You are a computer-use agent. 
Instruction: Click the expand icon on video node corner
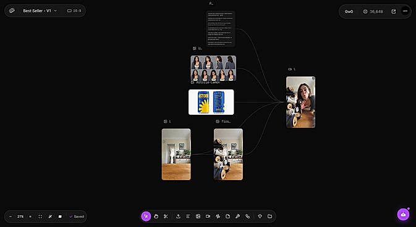(x=313, y=78)
